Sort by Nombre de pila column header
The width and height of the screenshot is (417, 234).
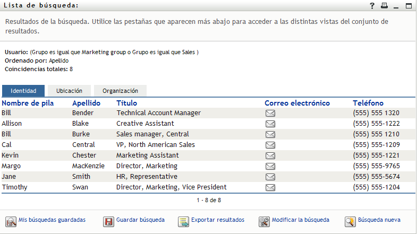pyautogui.click(x=28, y=103)
